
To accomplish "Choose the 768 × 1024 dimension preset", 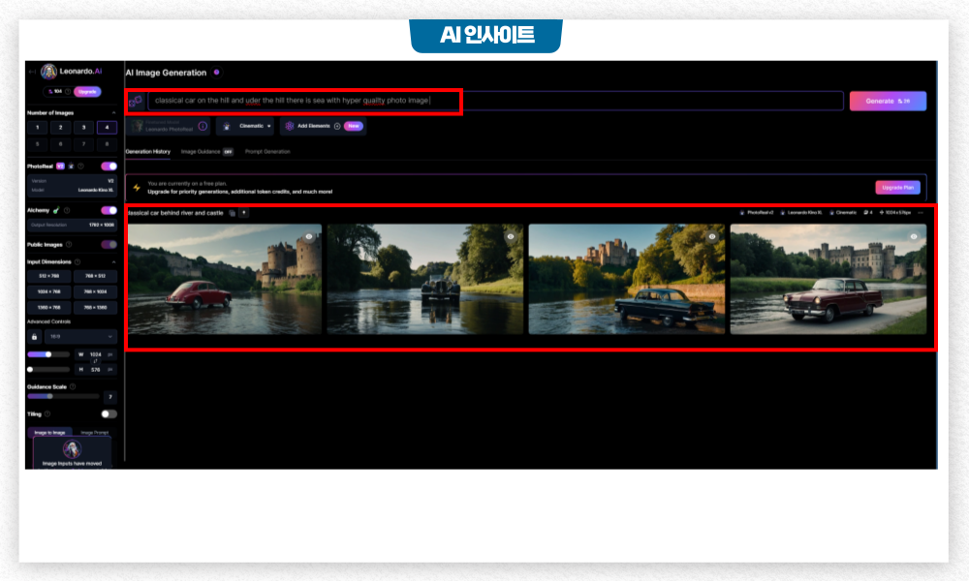I will [95, 291].
